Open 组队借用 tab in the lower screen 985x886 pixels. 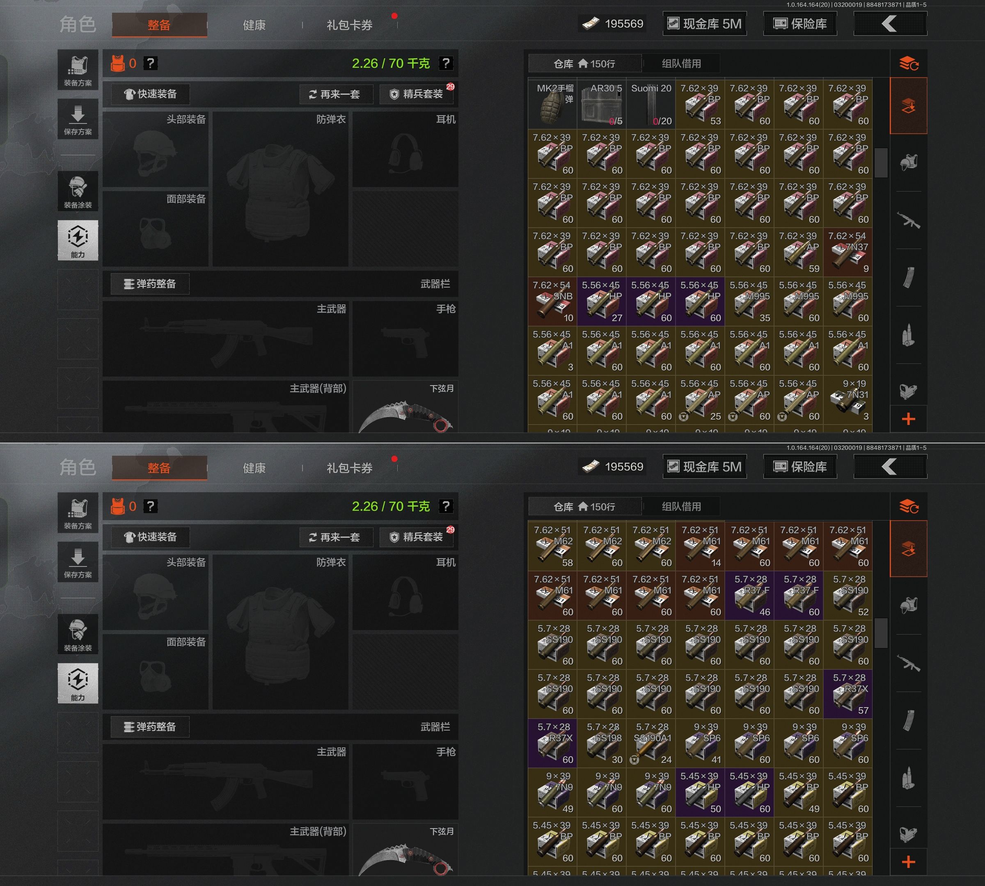[681, 506]
